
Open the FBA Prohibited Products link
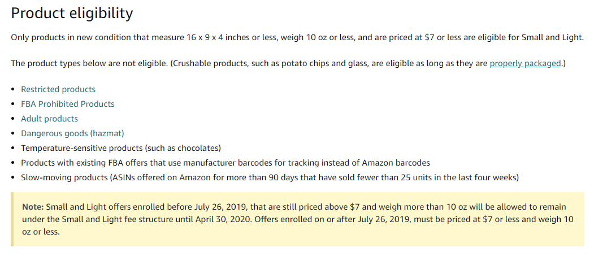68,104
